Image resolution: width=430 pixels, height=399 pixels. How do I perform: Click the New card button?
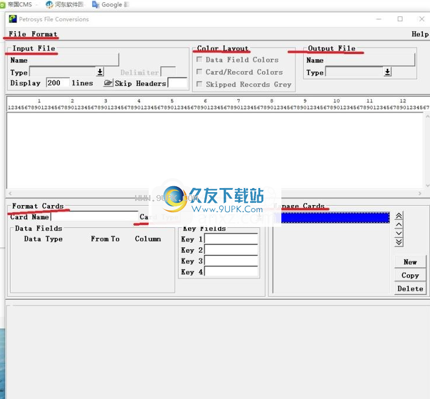click(x=410, y=262)
